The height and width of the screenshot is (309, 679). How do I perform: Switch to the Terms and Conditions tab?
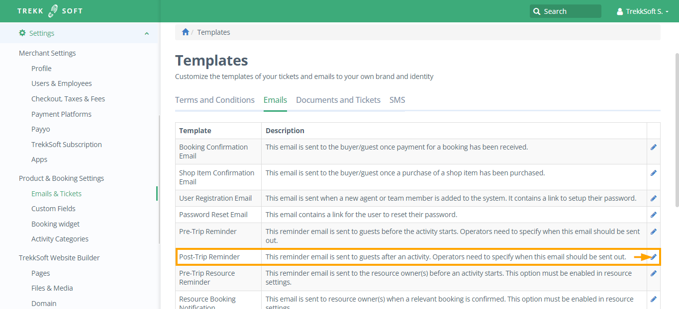pos(215,100)
